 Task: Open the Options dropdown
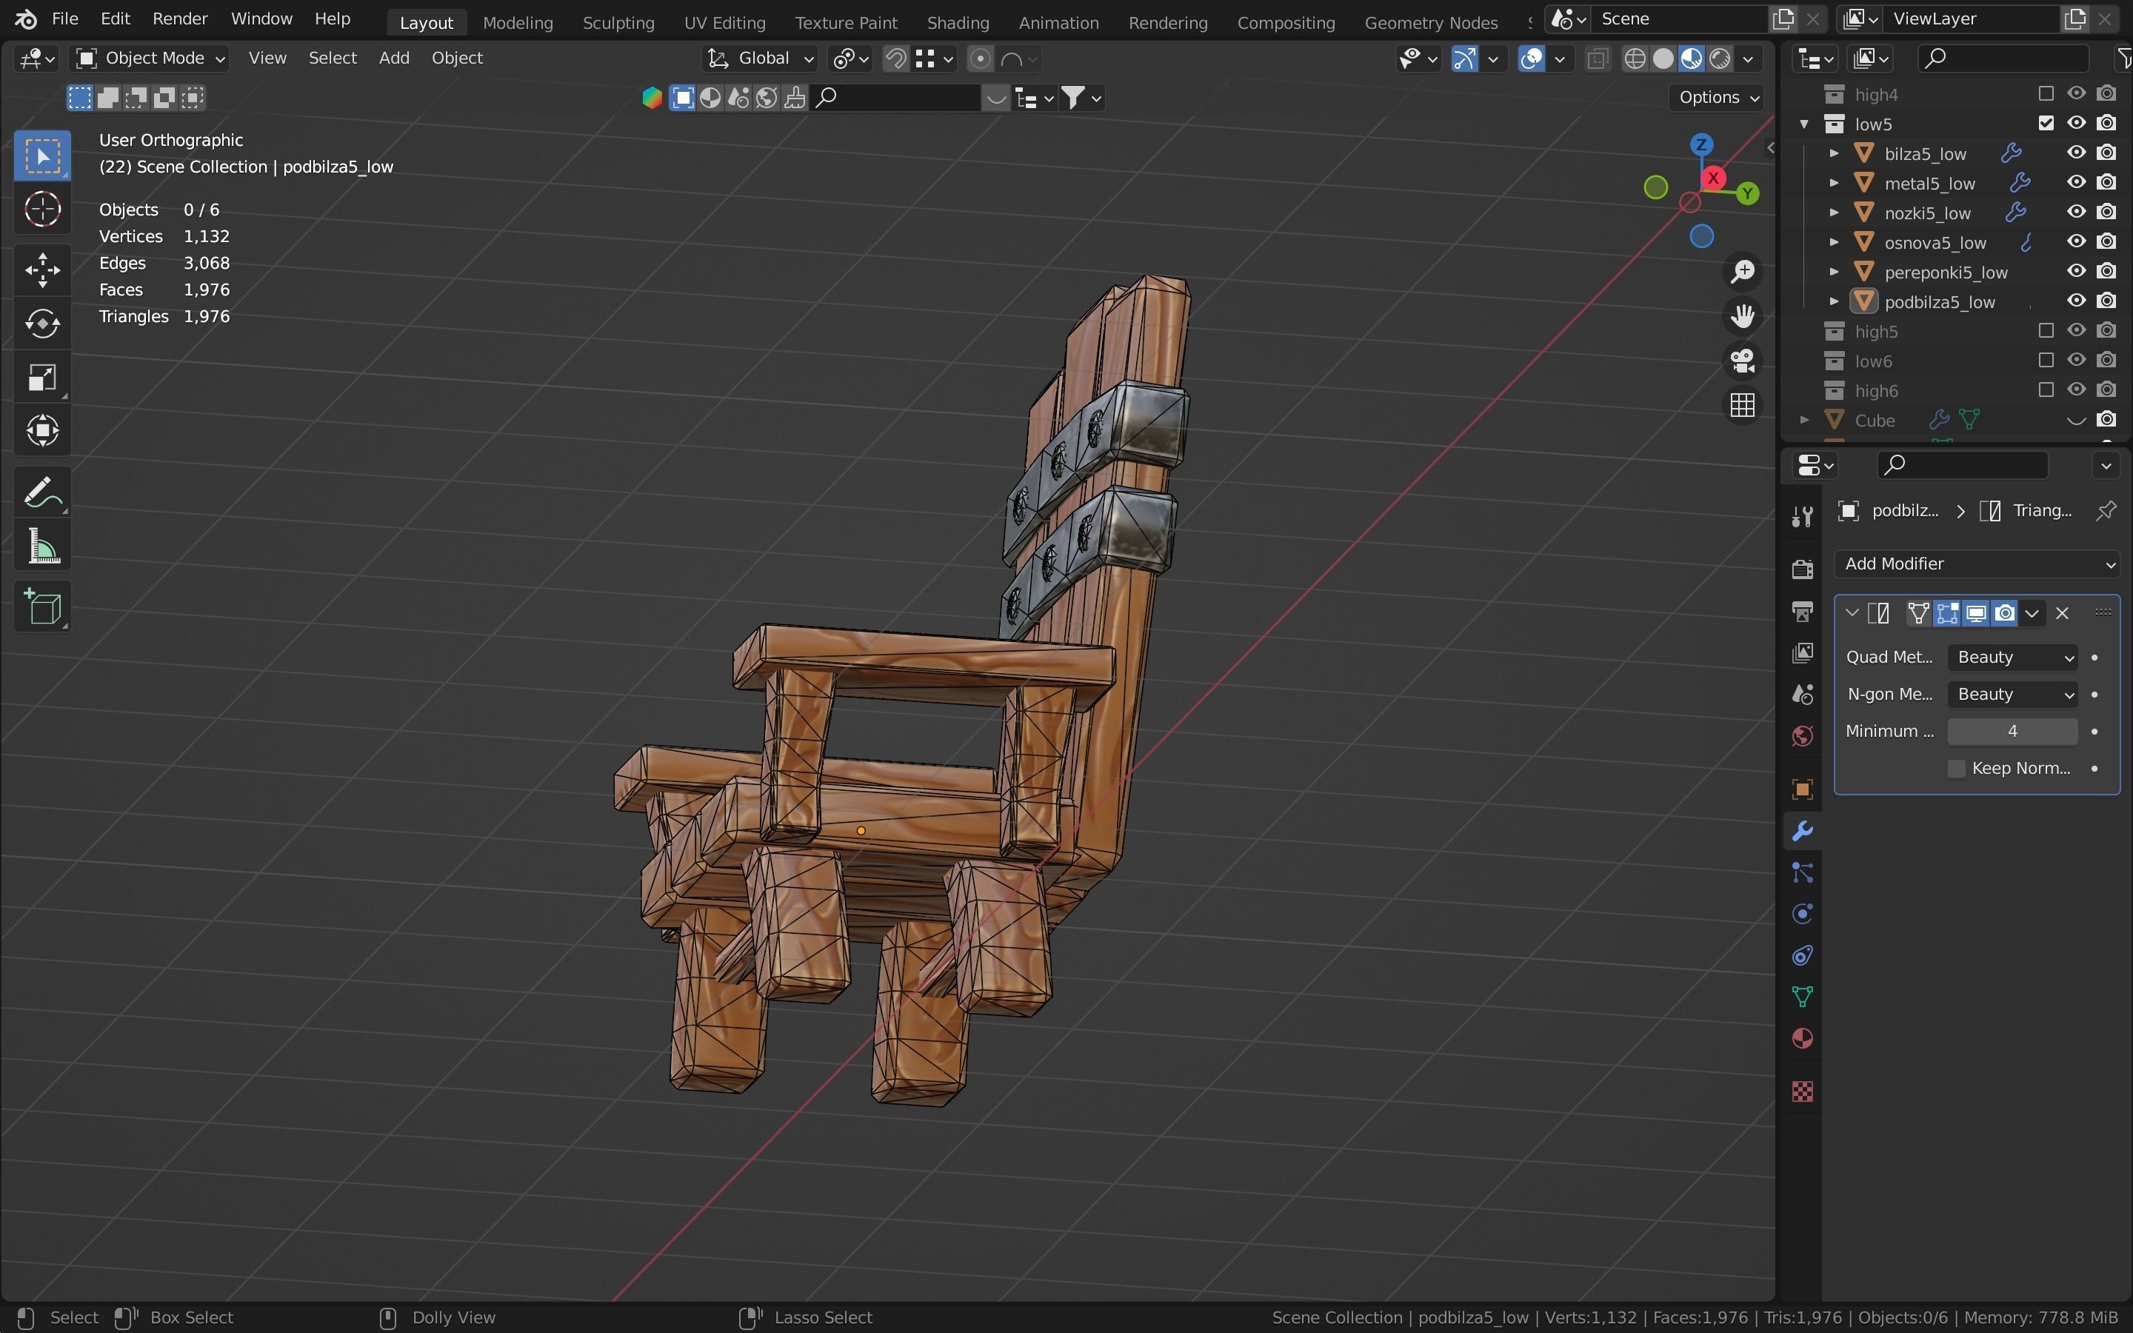(1719, 98)
